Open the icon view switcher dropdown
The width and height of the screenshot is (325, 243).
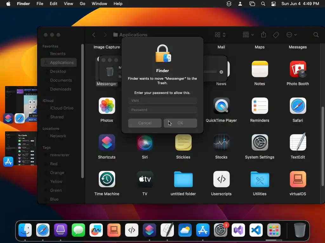click(x=220, y=35)
